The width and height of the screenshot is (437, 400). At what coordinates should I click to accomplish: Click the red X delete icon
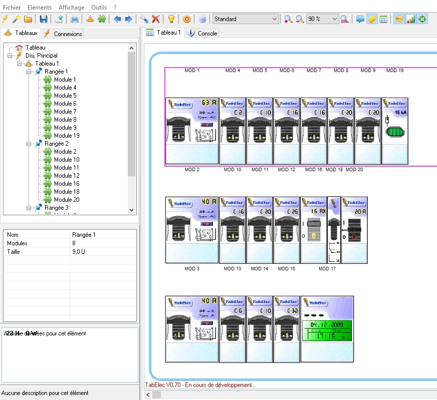[156, 19]
